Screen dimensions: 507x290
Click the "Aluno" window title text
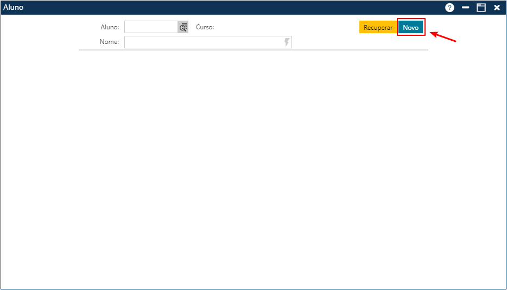[x=14, y=8]
